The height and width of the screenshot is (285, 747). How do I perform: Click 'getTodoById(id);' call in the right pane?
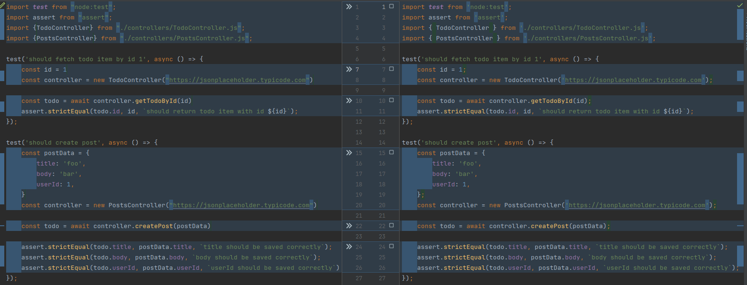[561, 101]
